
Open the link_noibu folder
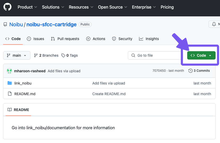click(x=23, y=83)
